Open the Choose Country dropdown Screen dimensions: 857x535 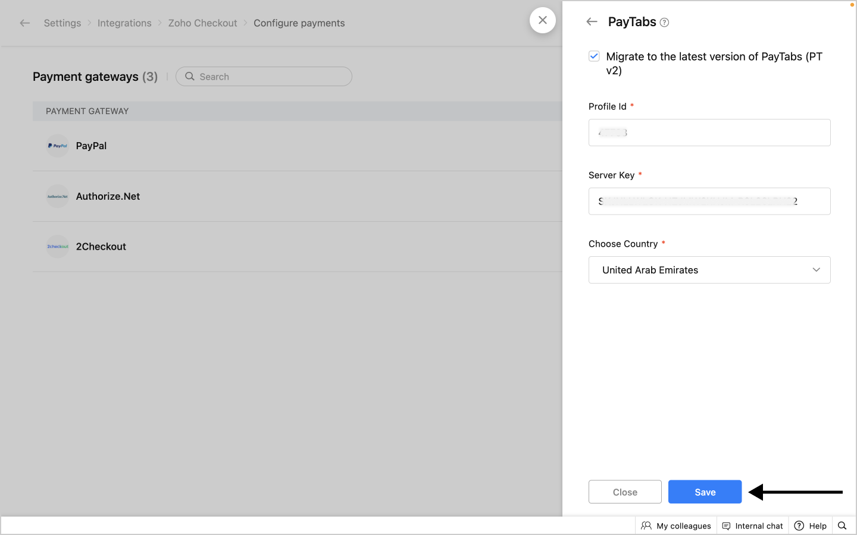[x=709, y=270]
